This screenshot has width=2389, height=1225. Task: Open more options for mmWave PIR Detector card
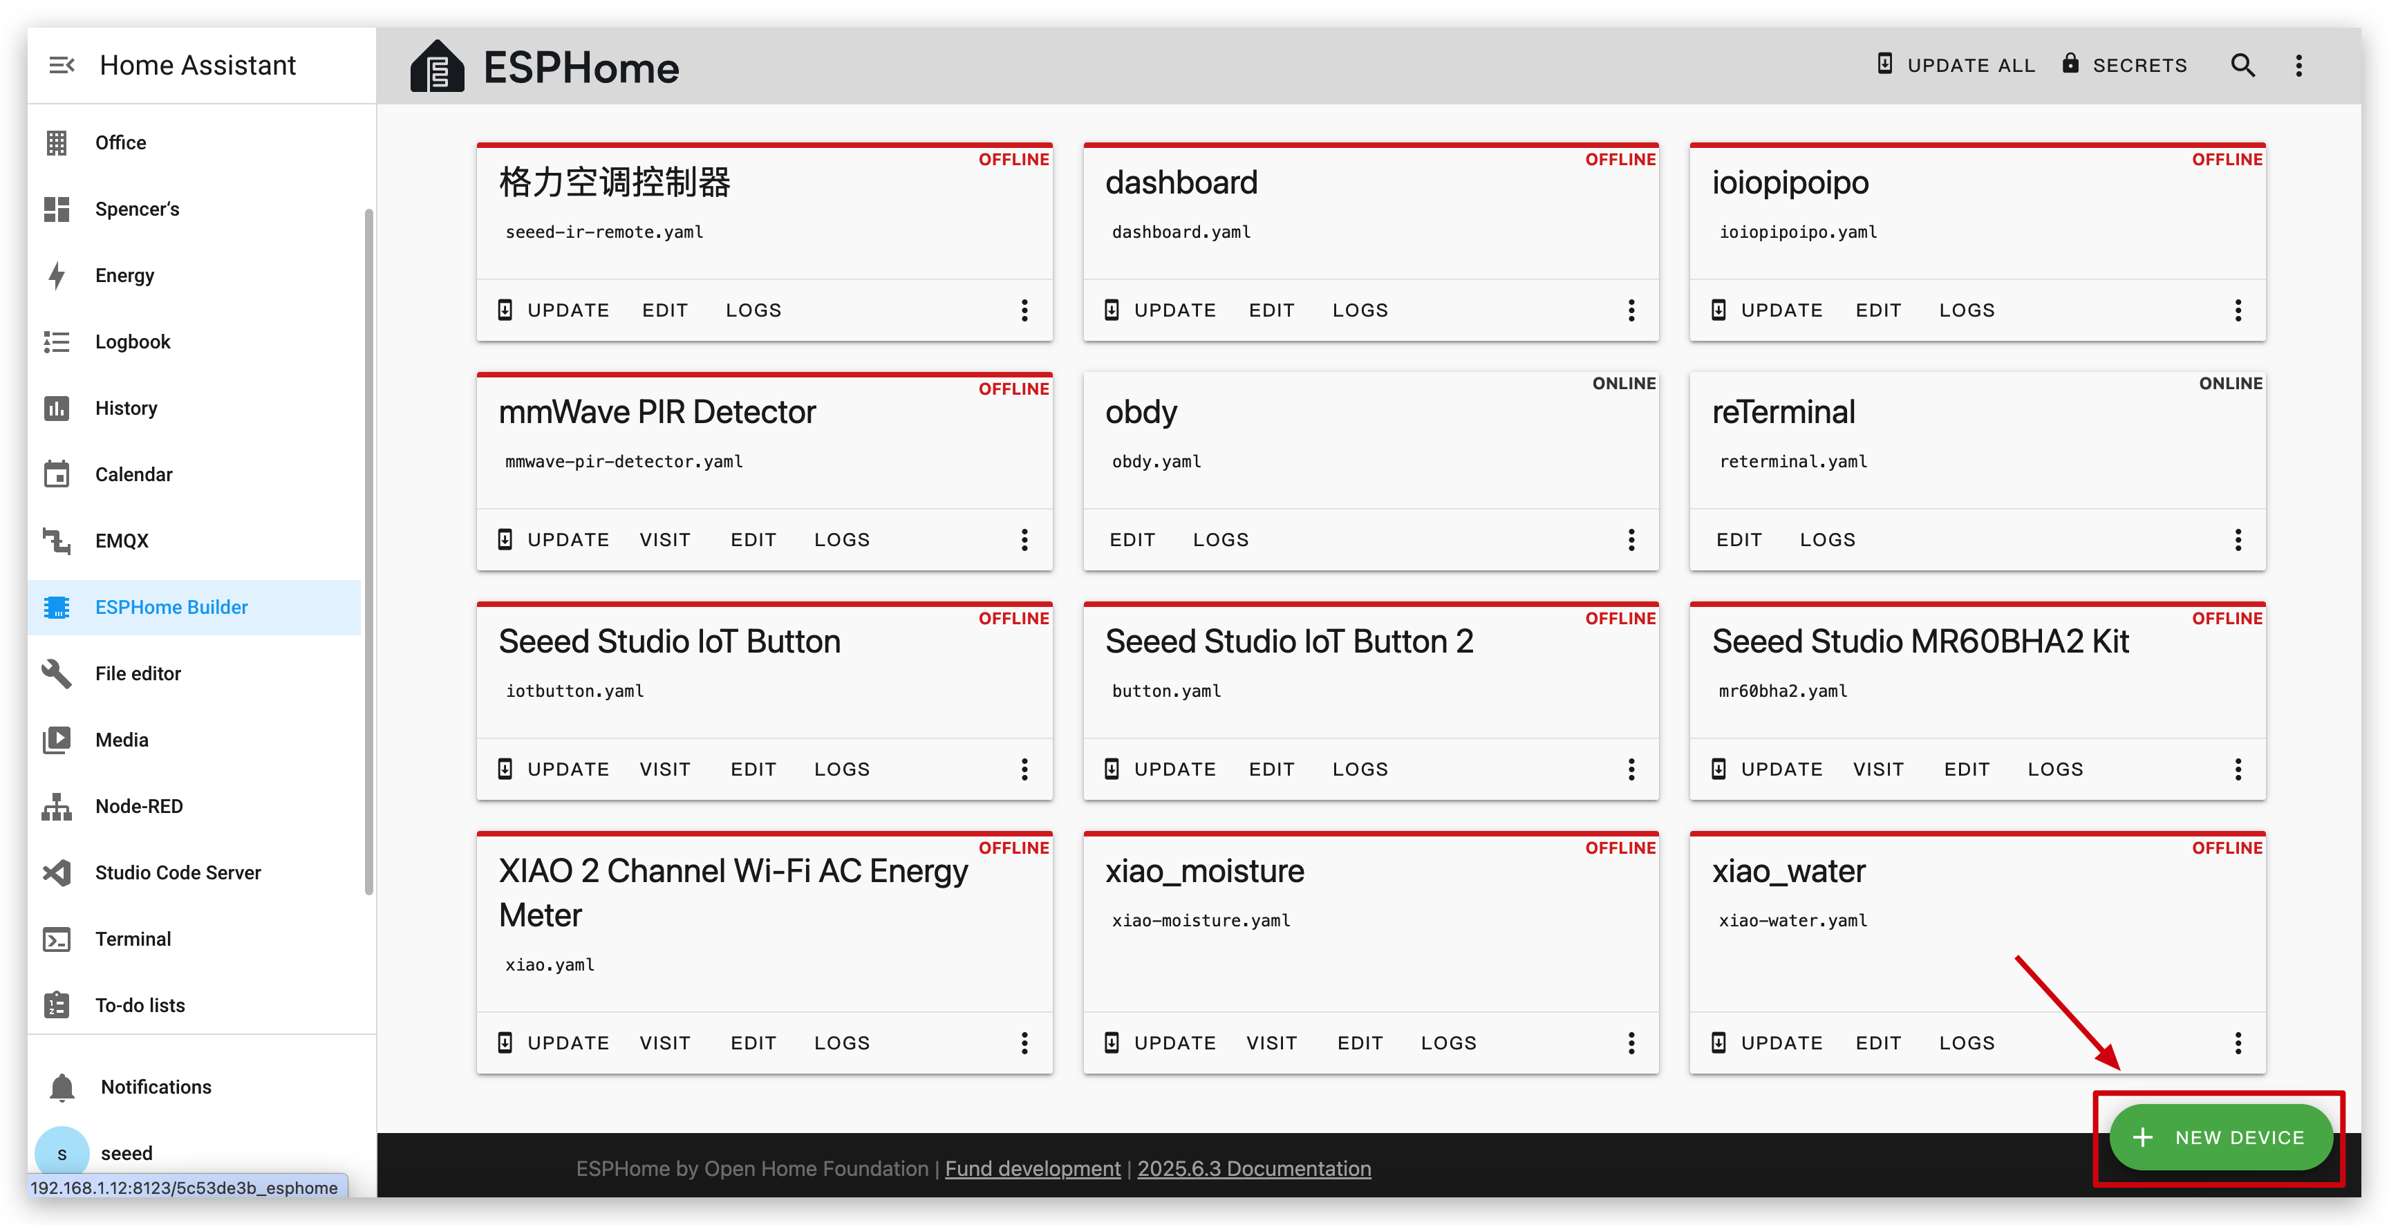click(x=1024, y=540)
